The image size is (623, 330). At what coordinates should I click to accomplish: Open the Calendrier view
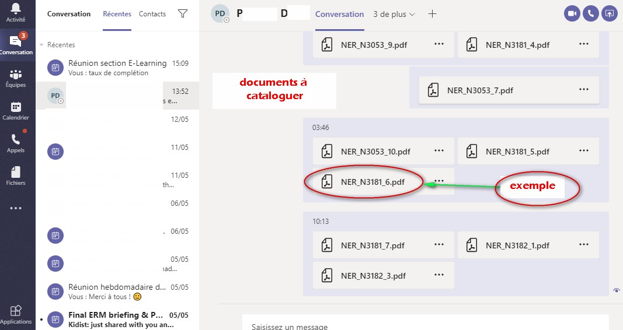pyautogui.click(x=16, y=111)
